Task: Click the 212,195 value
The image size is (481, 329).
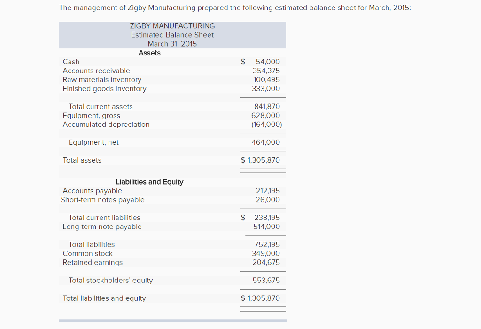Action: [268, 191]
